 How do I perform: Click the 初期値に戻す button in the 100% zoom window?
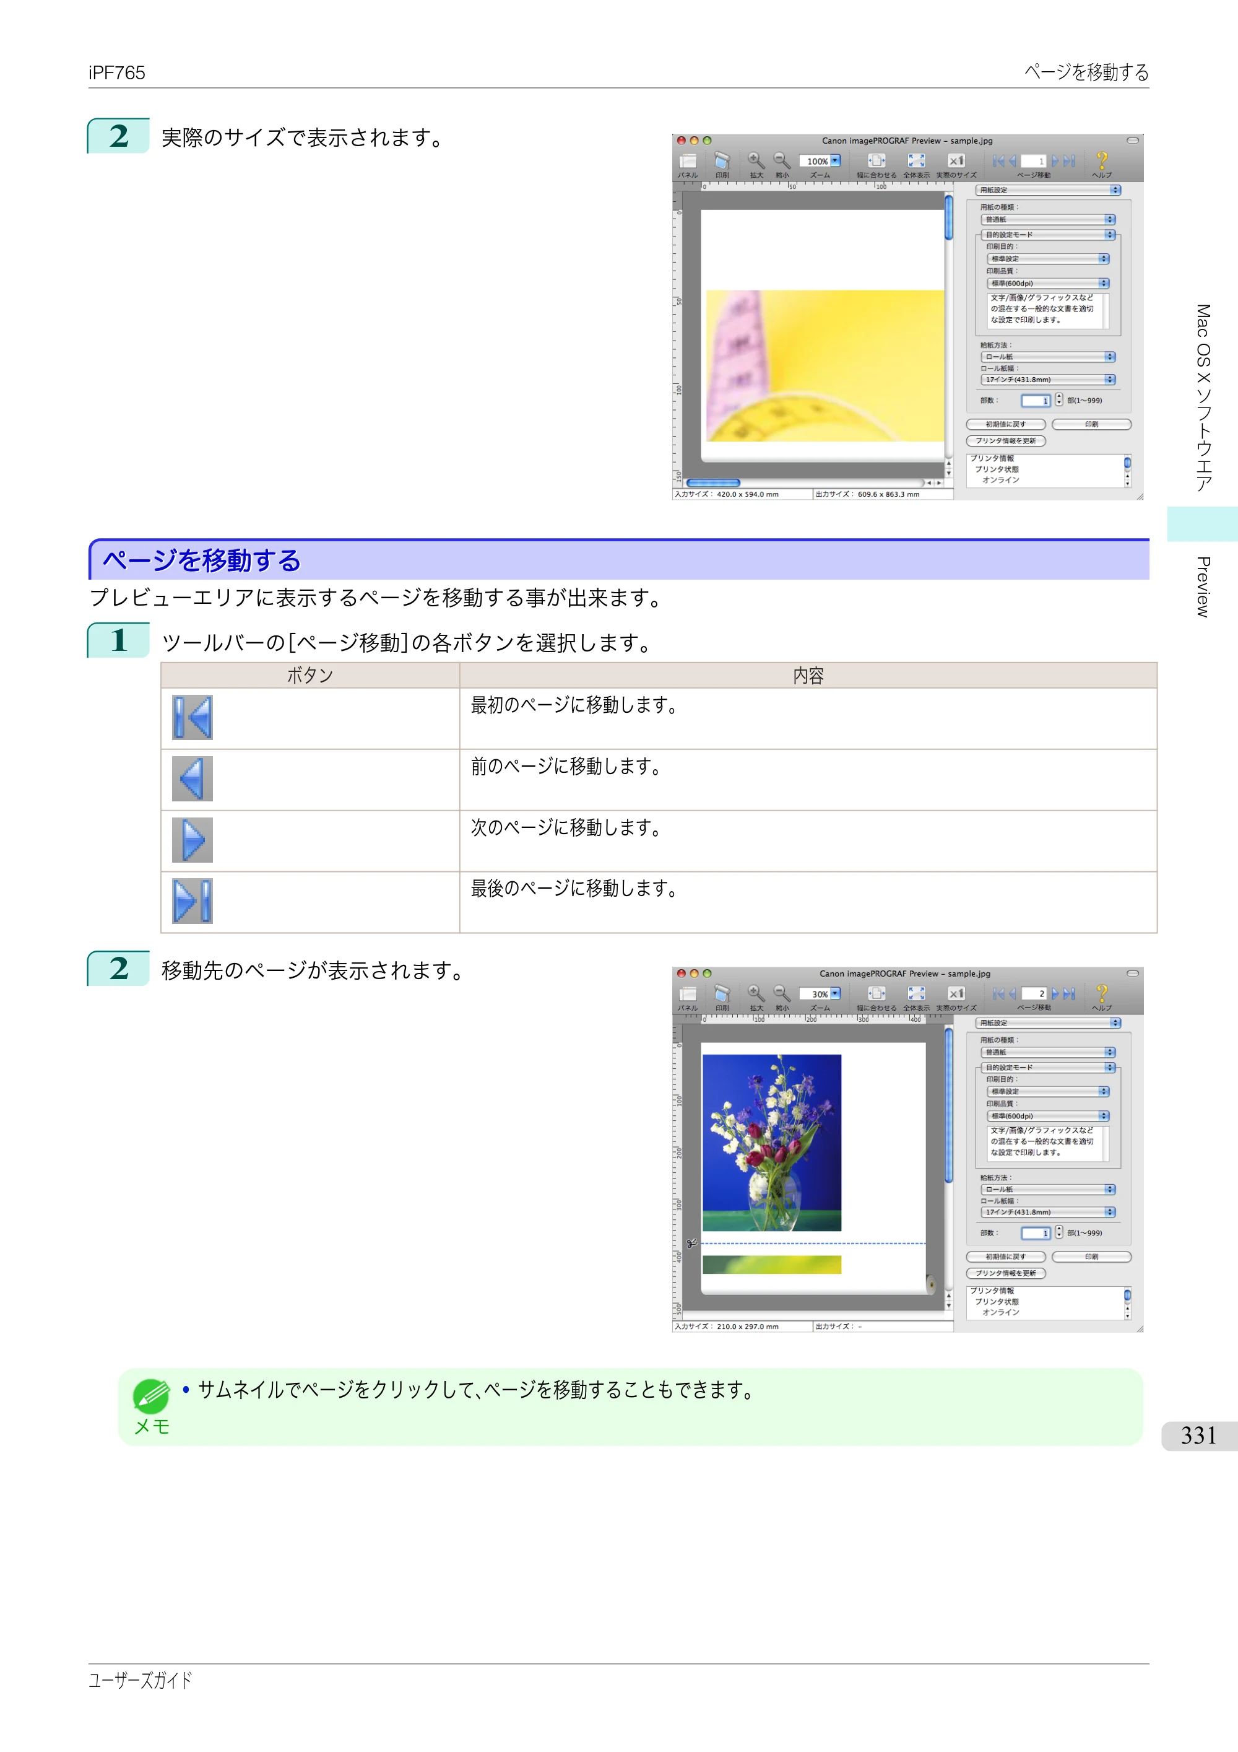[x=1005, y=424]
